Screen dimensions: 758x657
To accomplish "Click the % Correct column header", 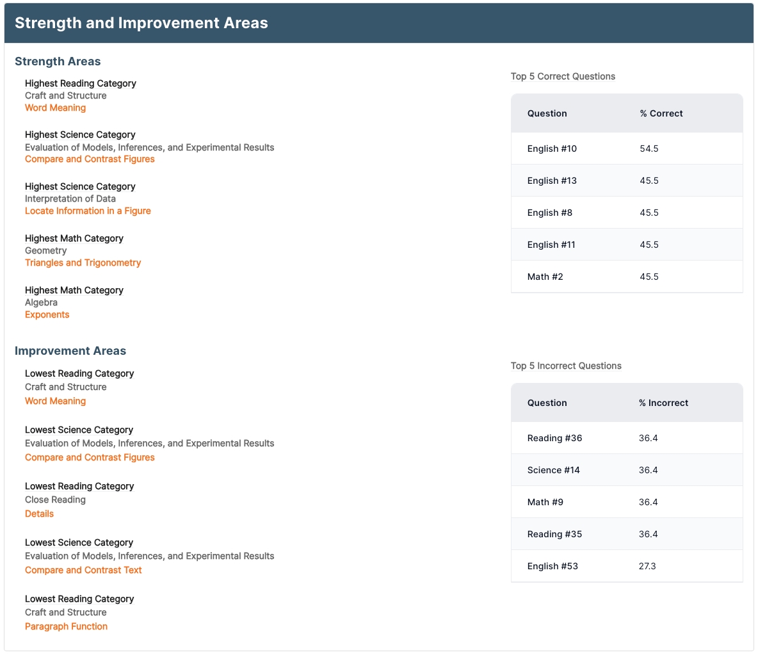I will [x=661, y=113].
